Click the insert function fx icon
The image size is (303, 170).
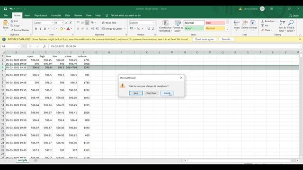click(45, 46)
